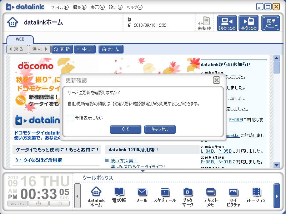The height and width of the screenshot is (214, 286).
Task: Click the scrollbar down arrow of web page
Action: pyautogui.click(x=277, y=165)
